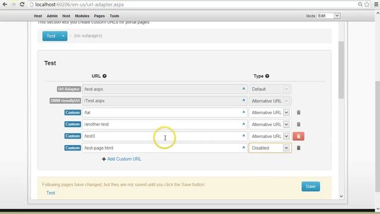Click the plus icon beside Add Custom URL
380x214 pixels.
(x=104, y=159)
